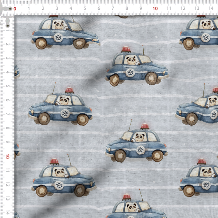Click number 3 on the horizontal ruler
The width and height of the screenshot is (218, 218).
coord(57,8)
